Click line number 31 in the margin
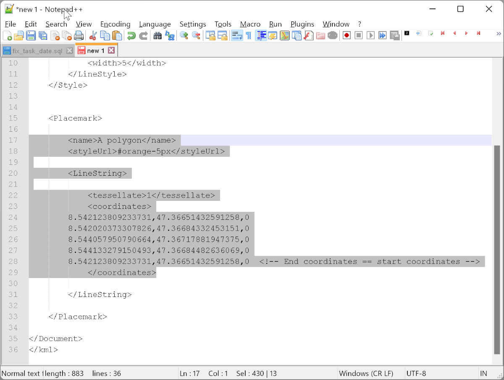 click(13, 294)
